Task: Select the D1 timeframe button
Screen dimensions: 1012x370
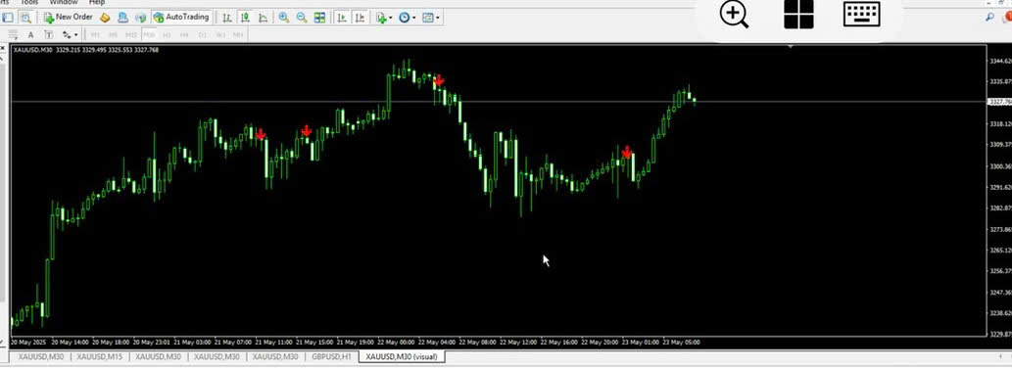Action: (x=203, y=34)
